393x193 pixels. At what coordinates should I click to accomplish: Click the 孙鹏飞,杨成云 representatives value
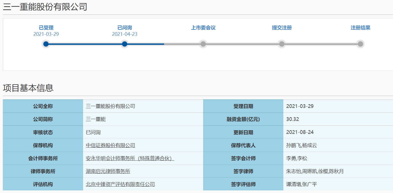point(302,145)
